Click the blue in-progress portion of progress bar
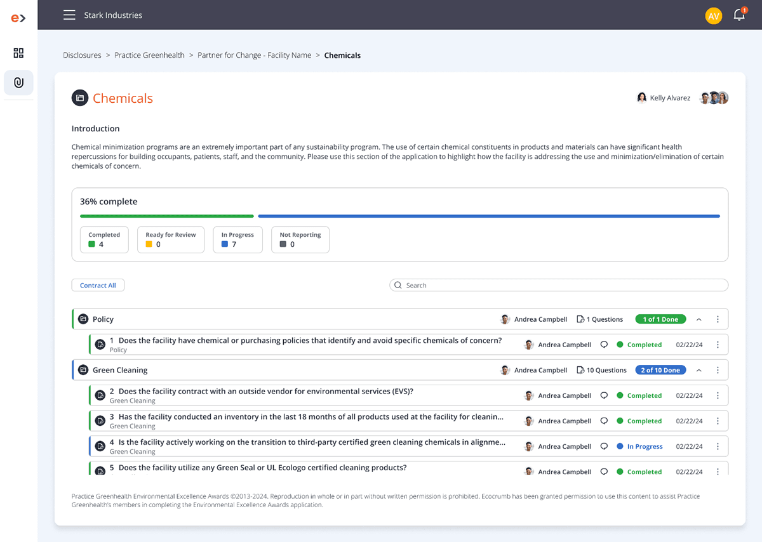Viewport: 762px width, 542px height. pyautogui.click(x=489, y=216)
